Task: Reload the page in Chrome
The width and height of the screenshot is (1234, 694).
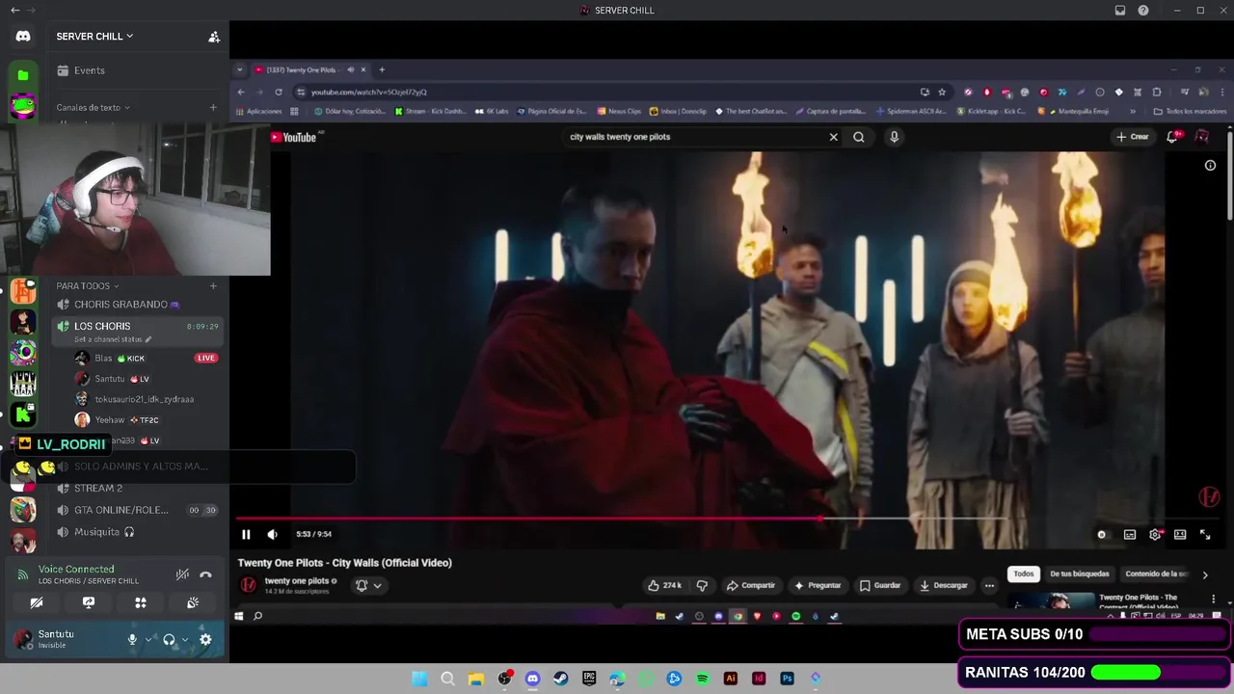Action: coord(279,93)
